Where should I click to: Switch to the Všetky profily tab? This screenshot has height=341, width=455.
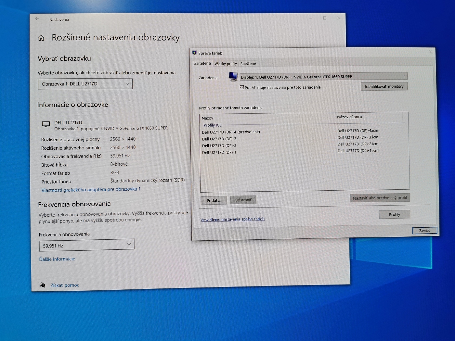(226, 64)
